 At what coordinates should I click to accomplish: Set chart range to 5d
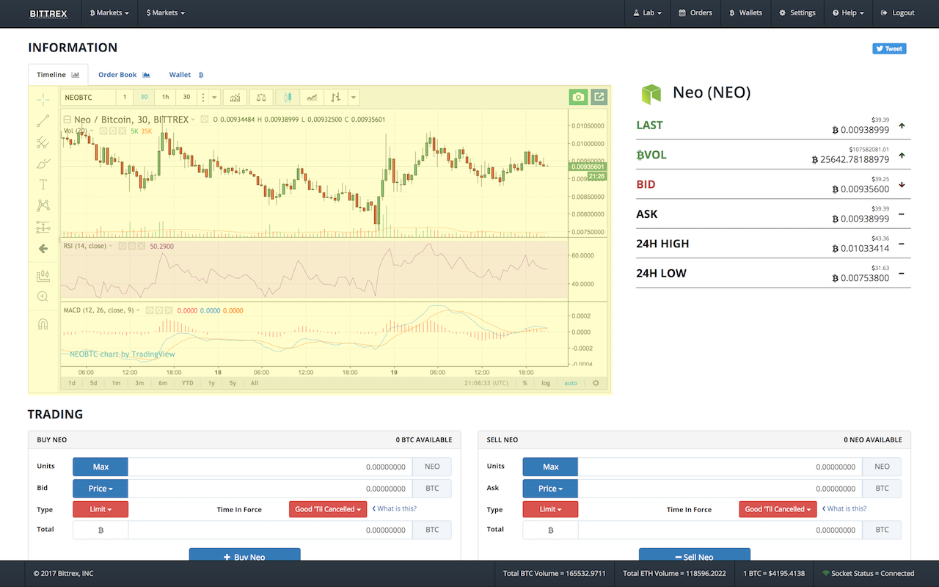(93, 383)
